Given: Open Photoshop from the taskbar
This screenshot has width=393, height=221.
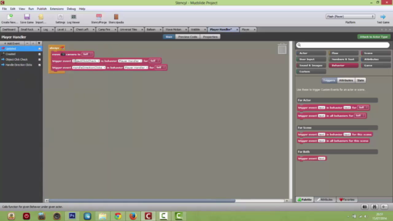Looking at the screenshot, I should pos(72,215).
